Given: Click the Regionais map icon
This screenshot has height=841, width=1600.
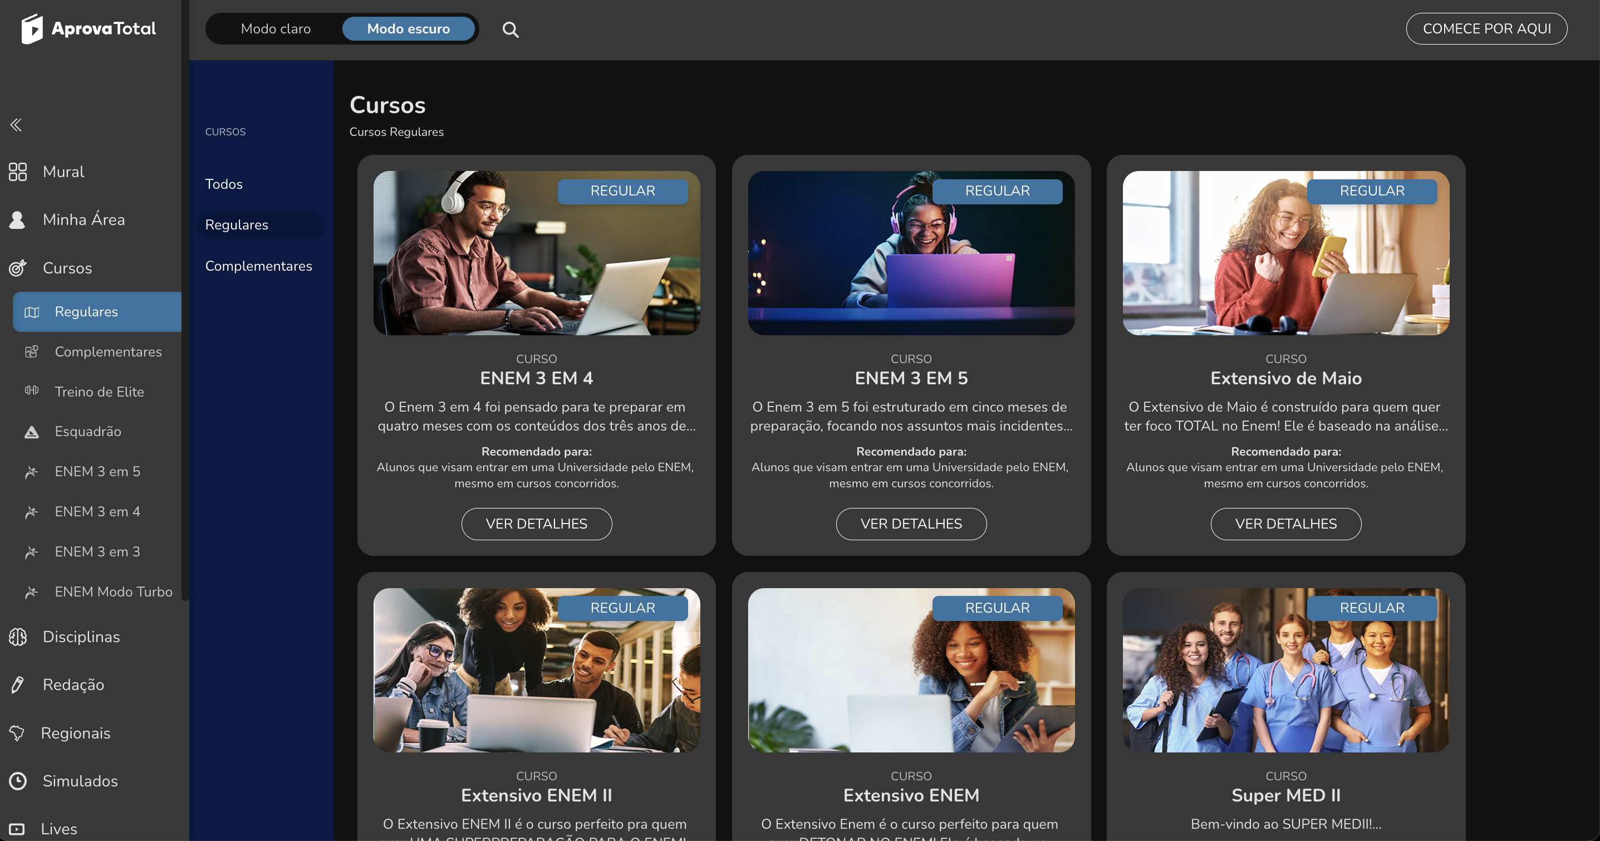Looking at the screenshot, I should tap(17, 733).
